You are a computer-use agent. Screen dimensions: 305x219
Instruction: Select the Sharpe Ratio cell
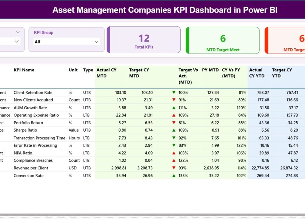(25, 130)
